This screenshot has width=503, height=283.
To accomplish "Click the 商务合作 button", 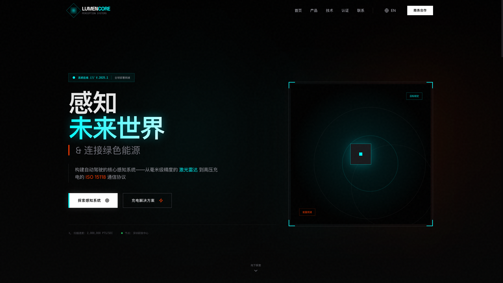I will click(420, 10).
